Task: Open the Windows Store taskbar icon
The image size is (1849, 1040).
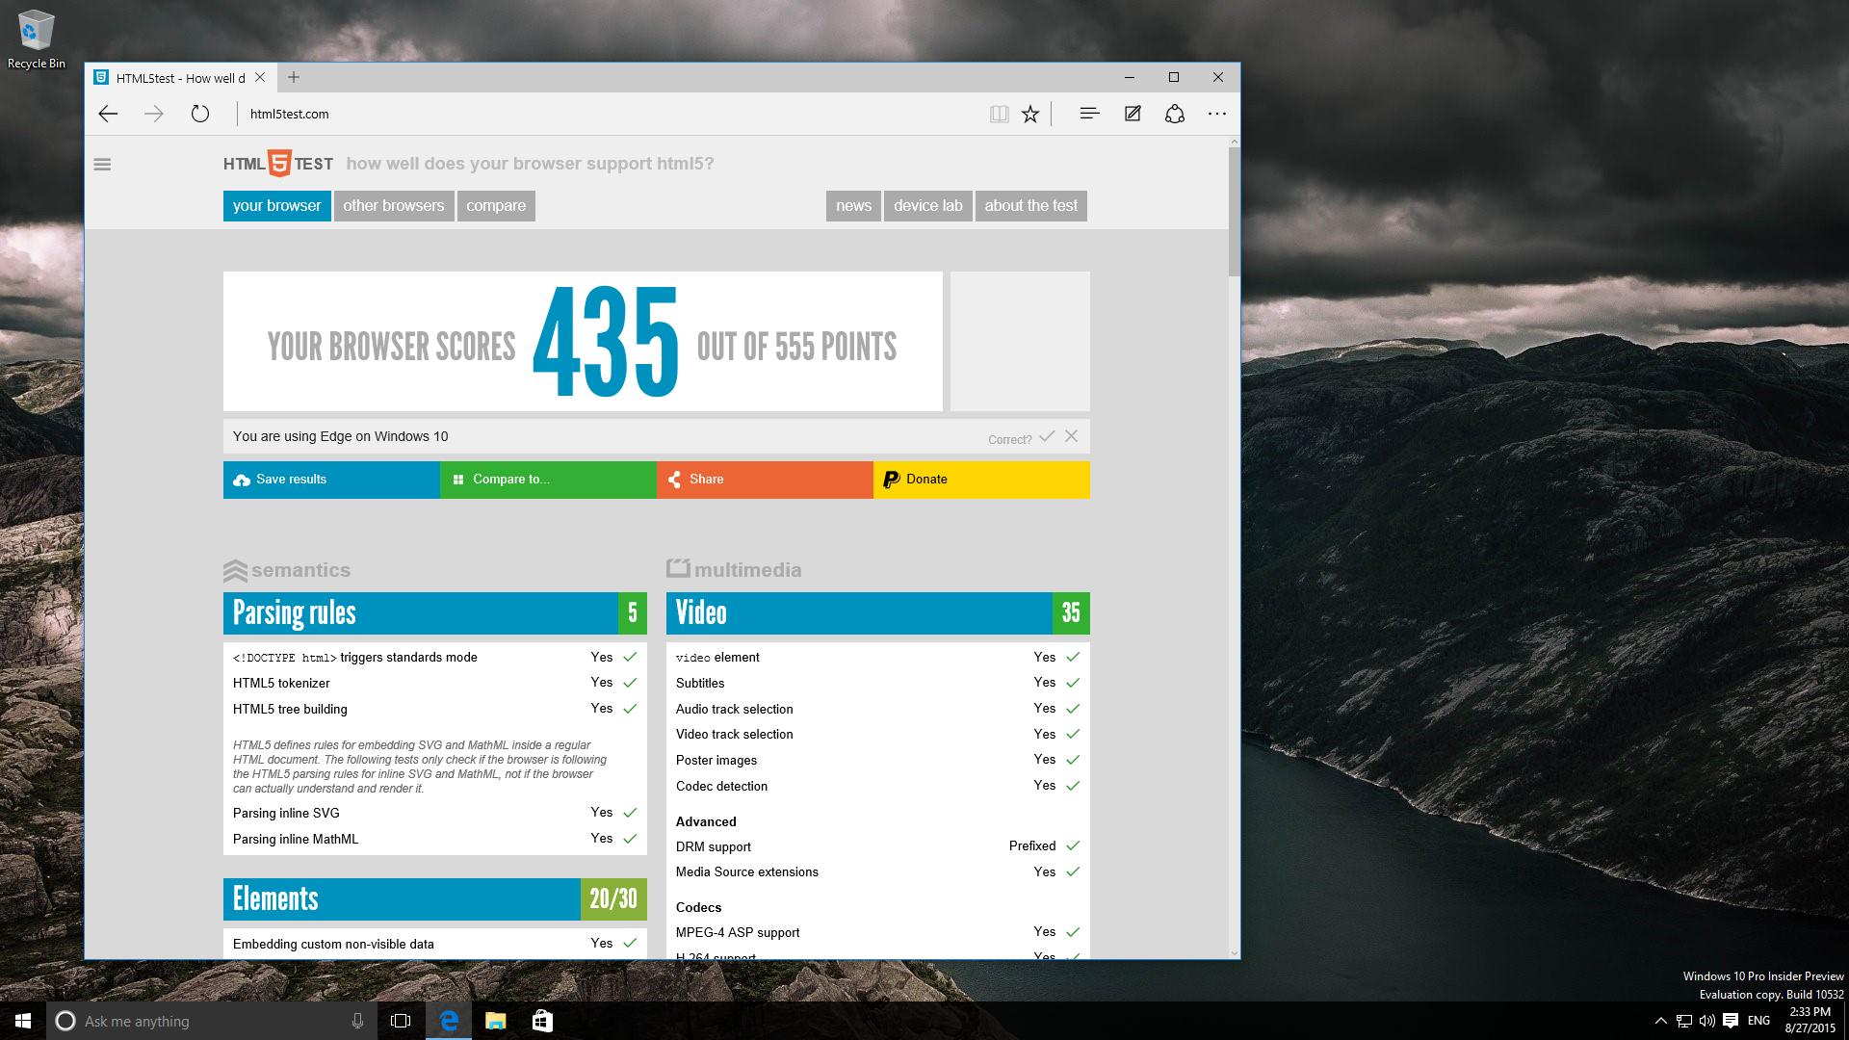Action: (x=542, y=1021)
